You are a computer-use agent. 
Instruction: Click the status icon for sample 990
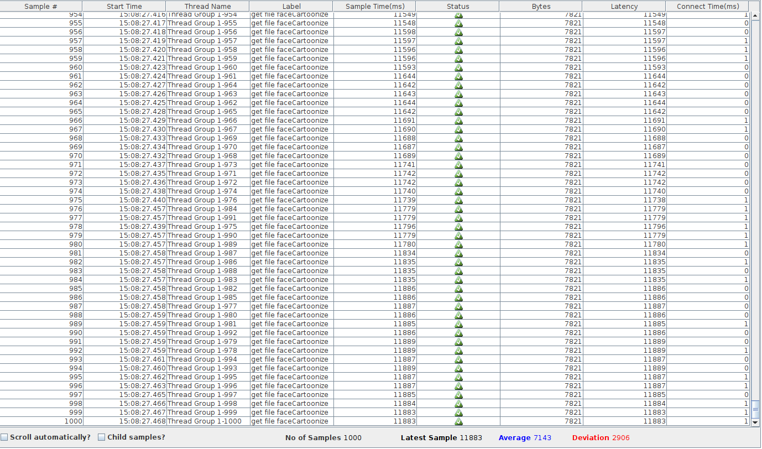tap(458, 333)
